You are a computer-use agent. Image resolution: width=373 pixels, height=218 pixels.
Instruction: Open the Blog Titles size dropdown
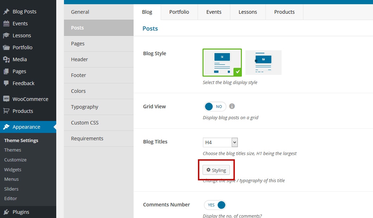tap(220, 142)
